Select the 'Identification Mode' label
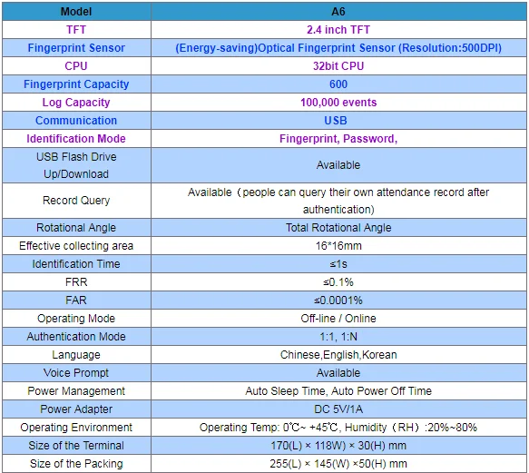Image resolution: width=529 pixels, height=473 pixels. click(76, 139)
